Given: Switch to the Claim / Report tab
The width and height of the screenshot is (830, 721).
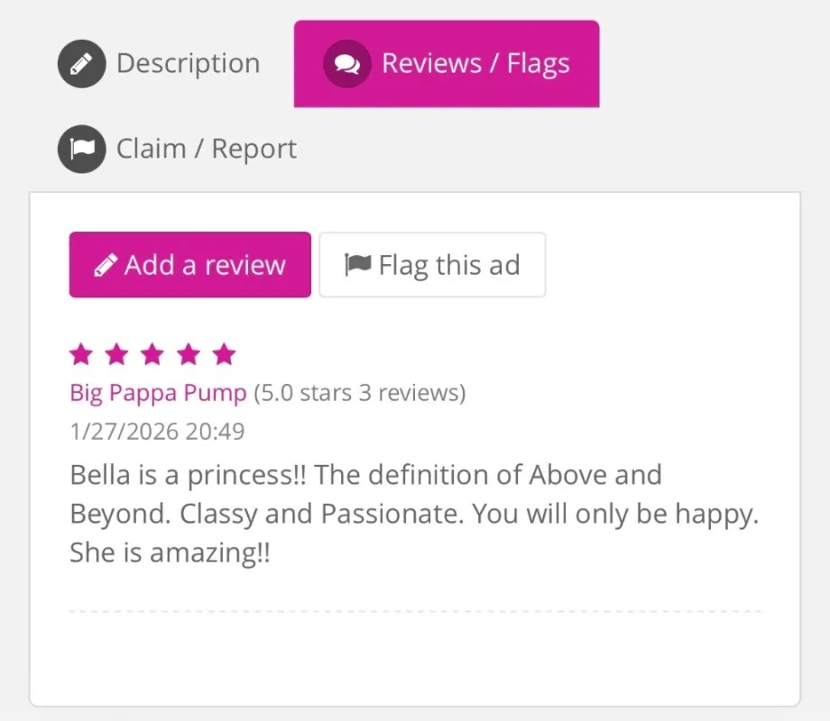Looking at the screenshot, I should (x=206, y=149).
